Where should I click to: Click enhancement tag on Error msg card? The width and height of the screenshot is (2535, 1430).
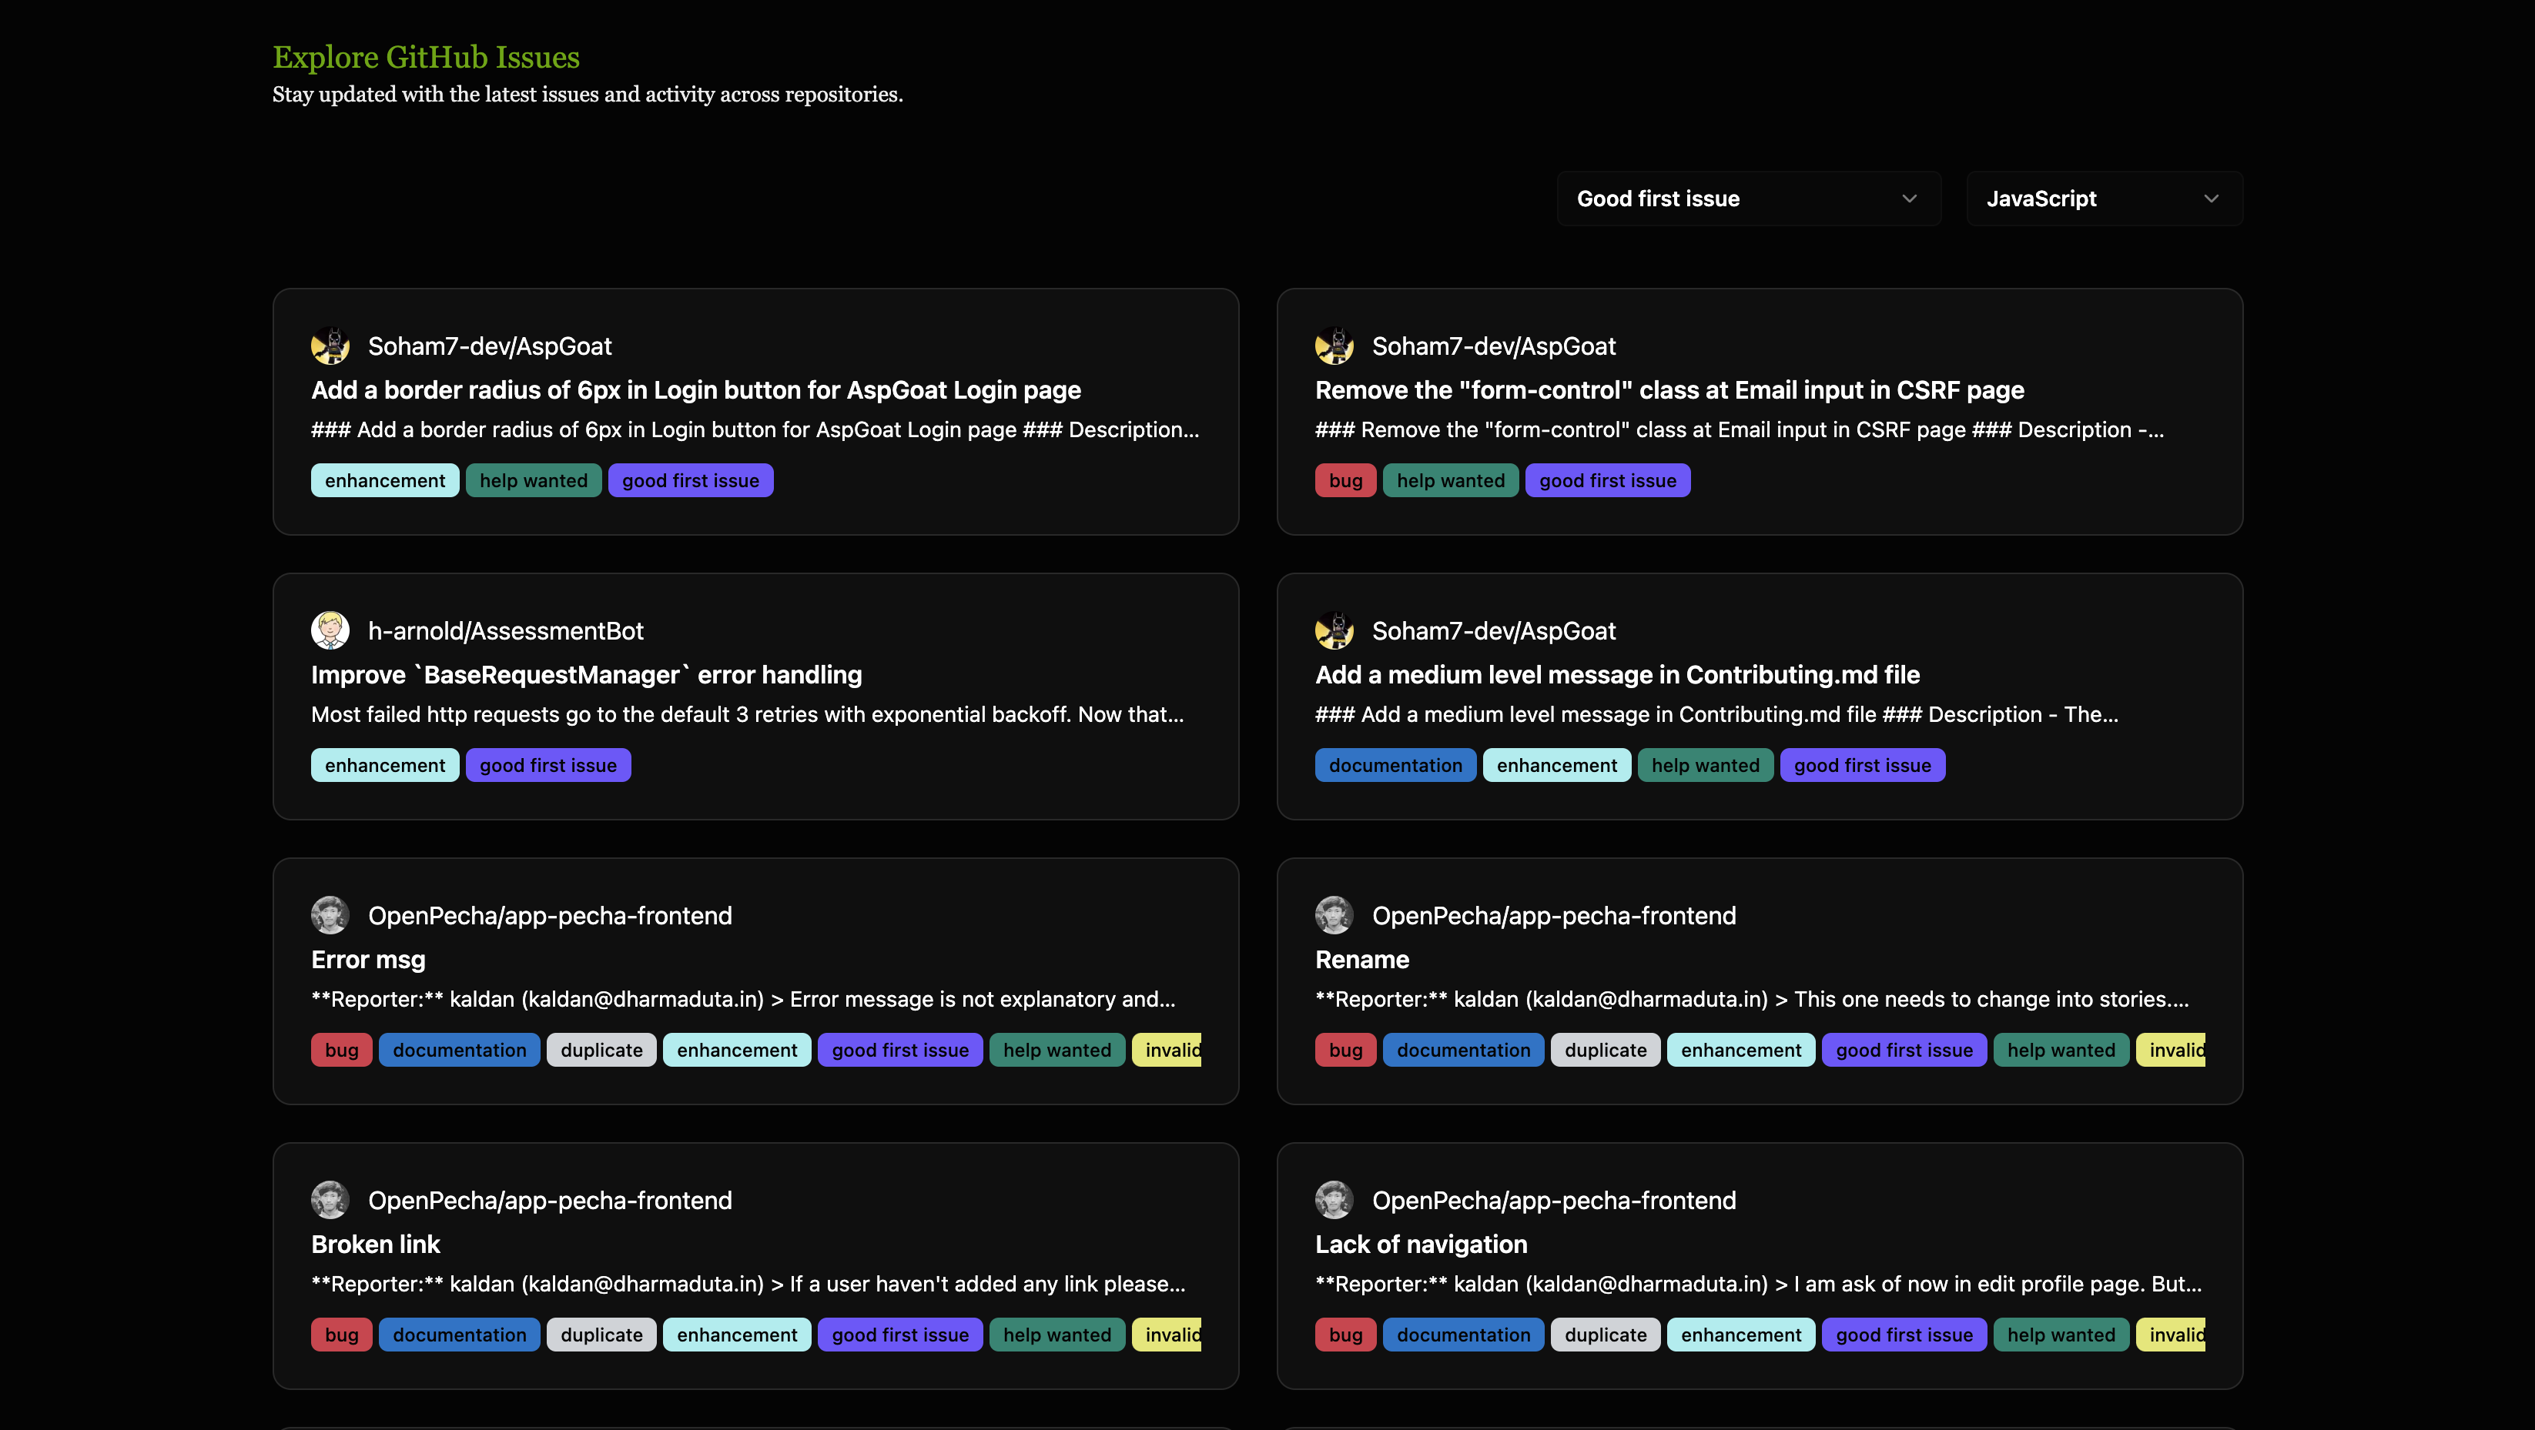pyautogui.click(x=737, y=1049)
